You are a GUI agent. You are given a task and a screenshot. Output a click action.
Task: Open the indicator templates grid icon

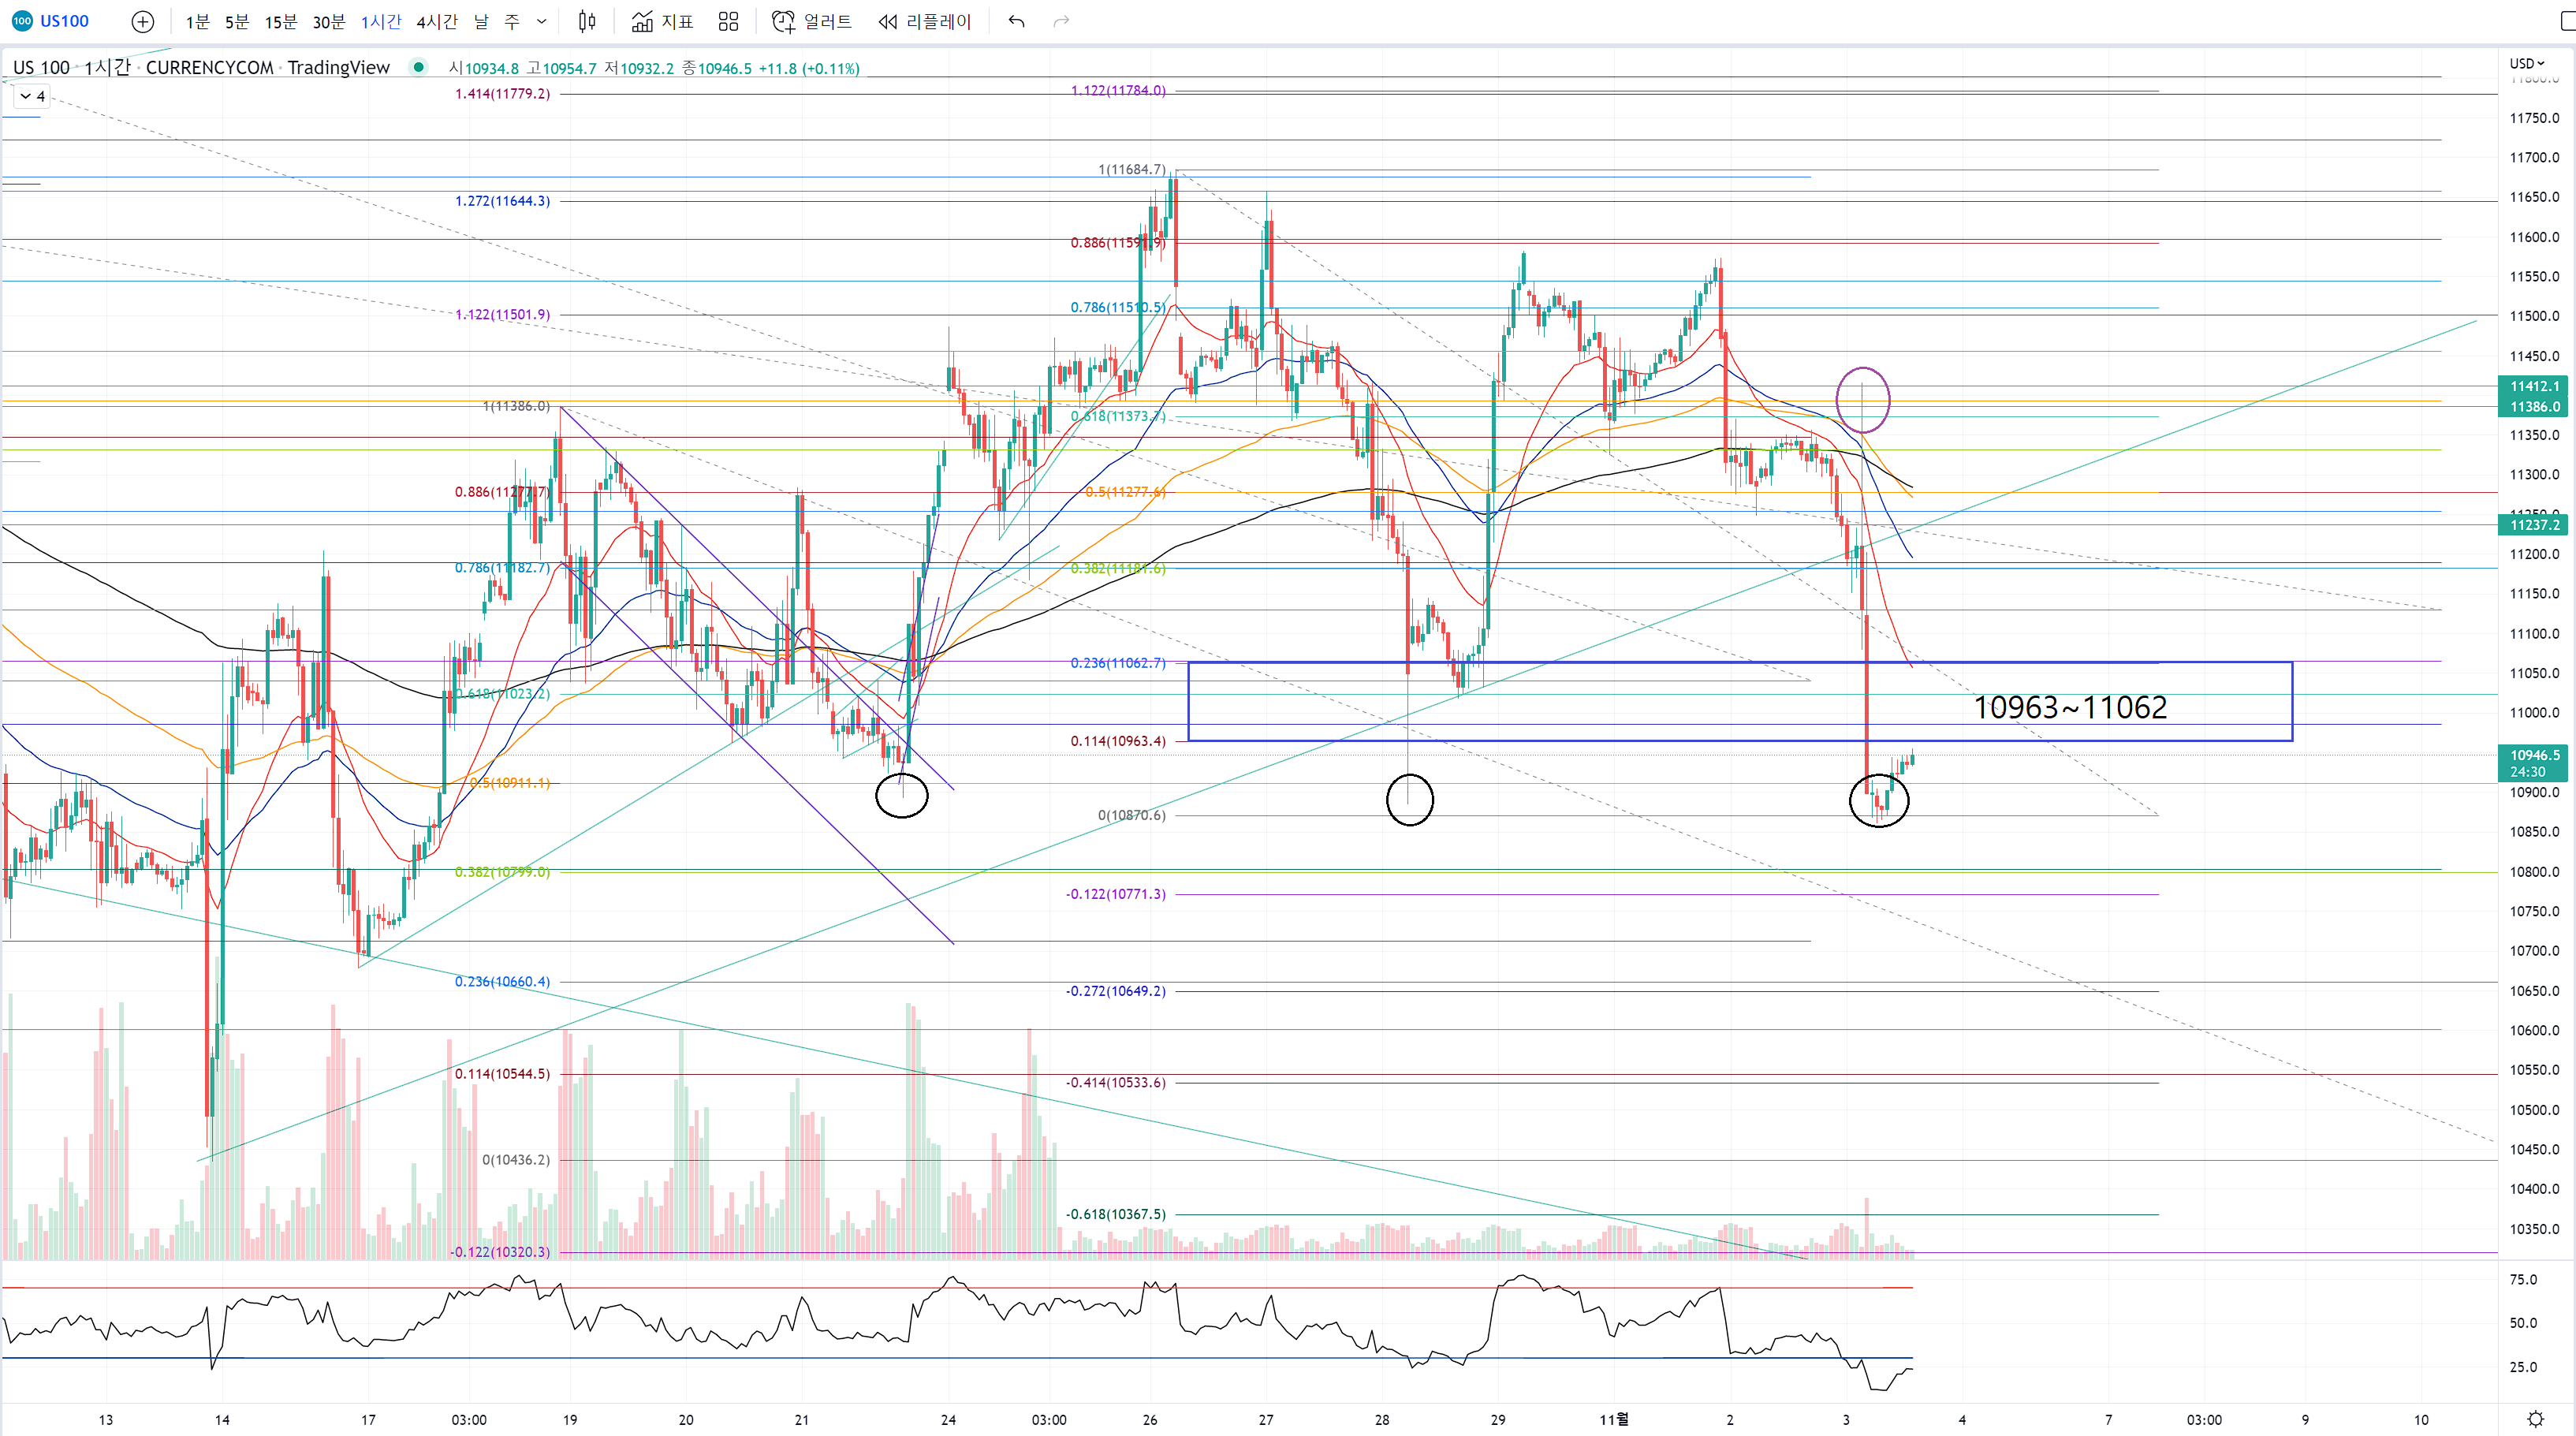(728, 21)
